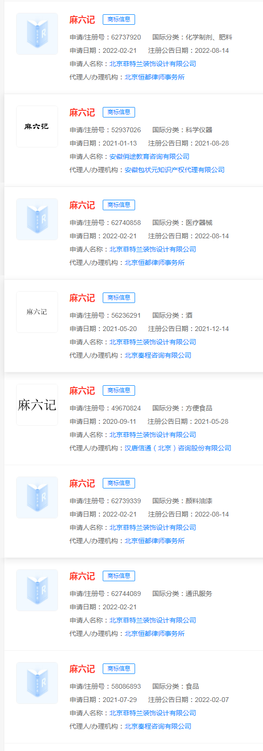The width and height of the screenshot is (263, 751).
Task: Open applicant 北京菲特兰装饰设计有限公司 for registration 58086893
Action: pyautogui.click(x=153, y=713)
